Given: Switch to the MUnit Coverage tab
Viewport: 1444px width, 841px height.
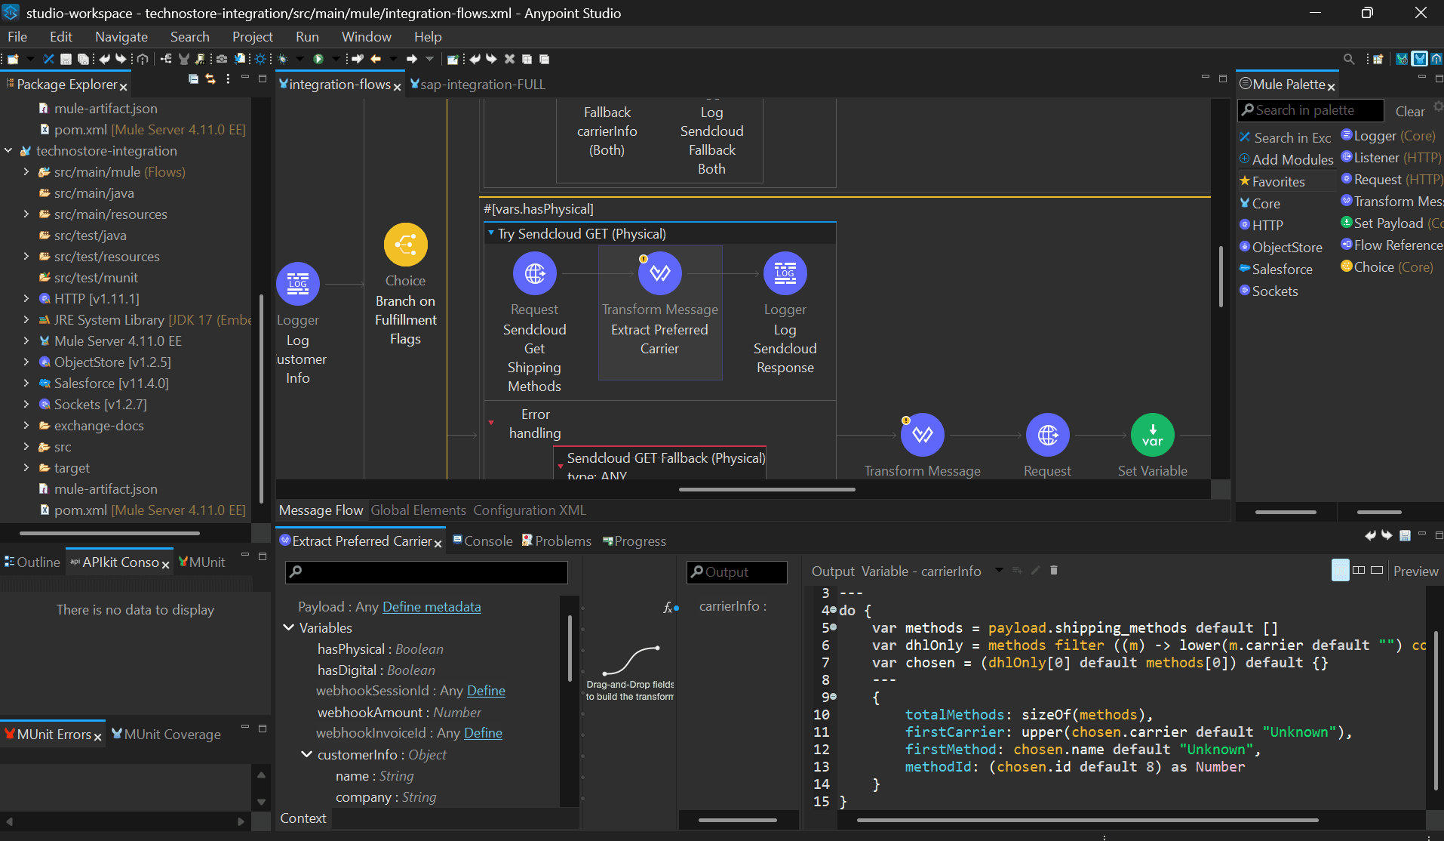Looking at the screenshot, I should 166,735.
